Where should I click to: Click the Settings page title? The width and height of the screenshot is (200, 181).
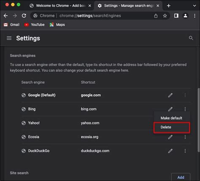pos(28,38)
